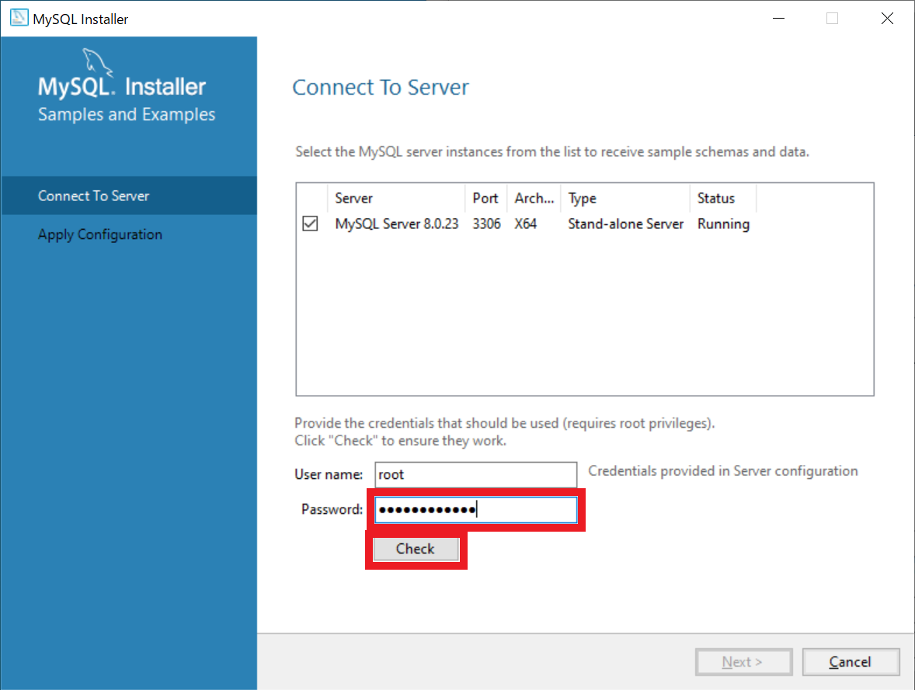Click the Server column header
This screenshot has height=690, width=915.
coord(396,199)
